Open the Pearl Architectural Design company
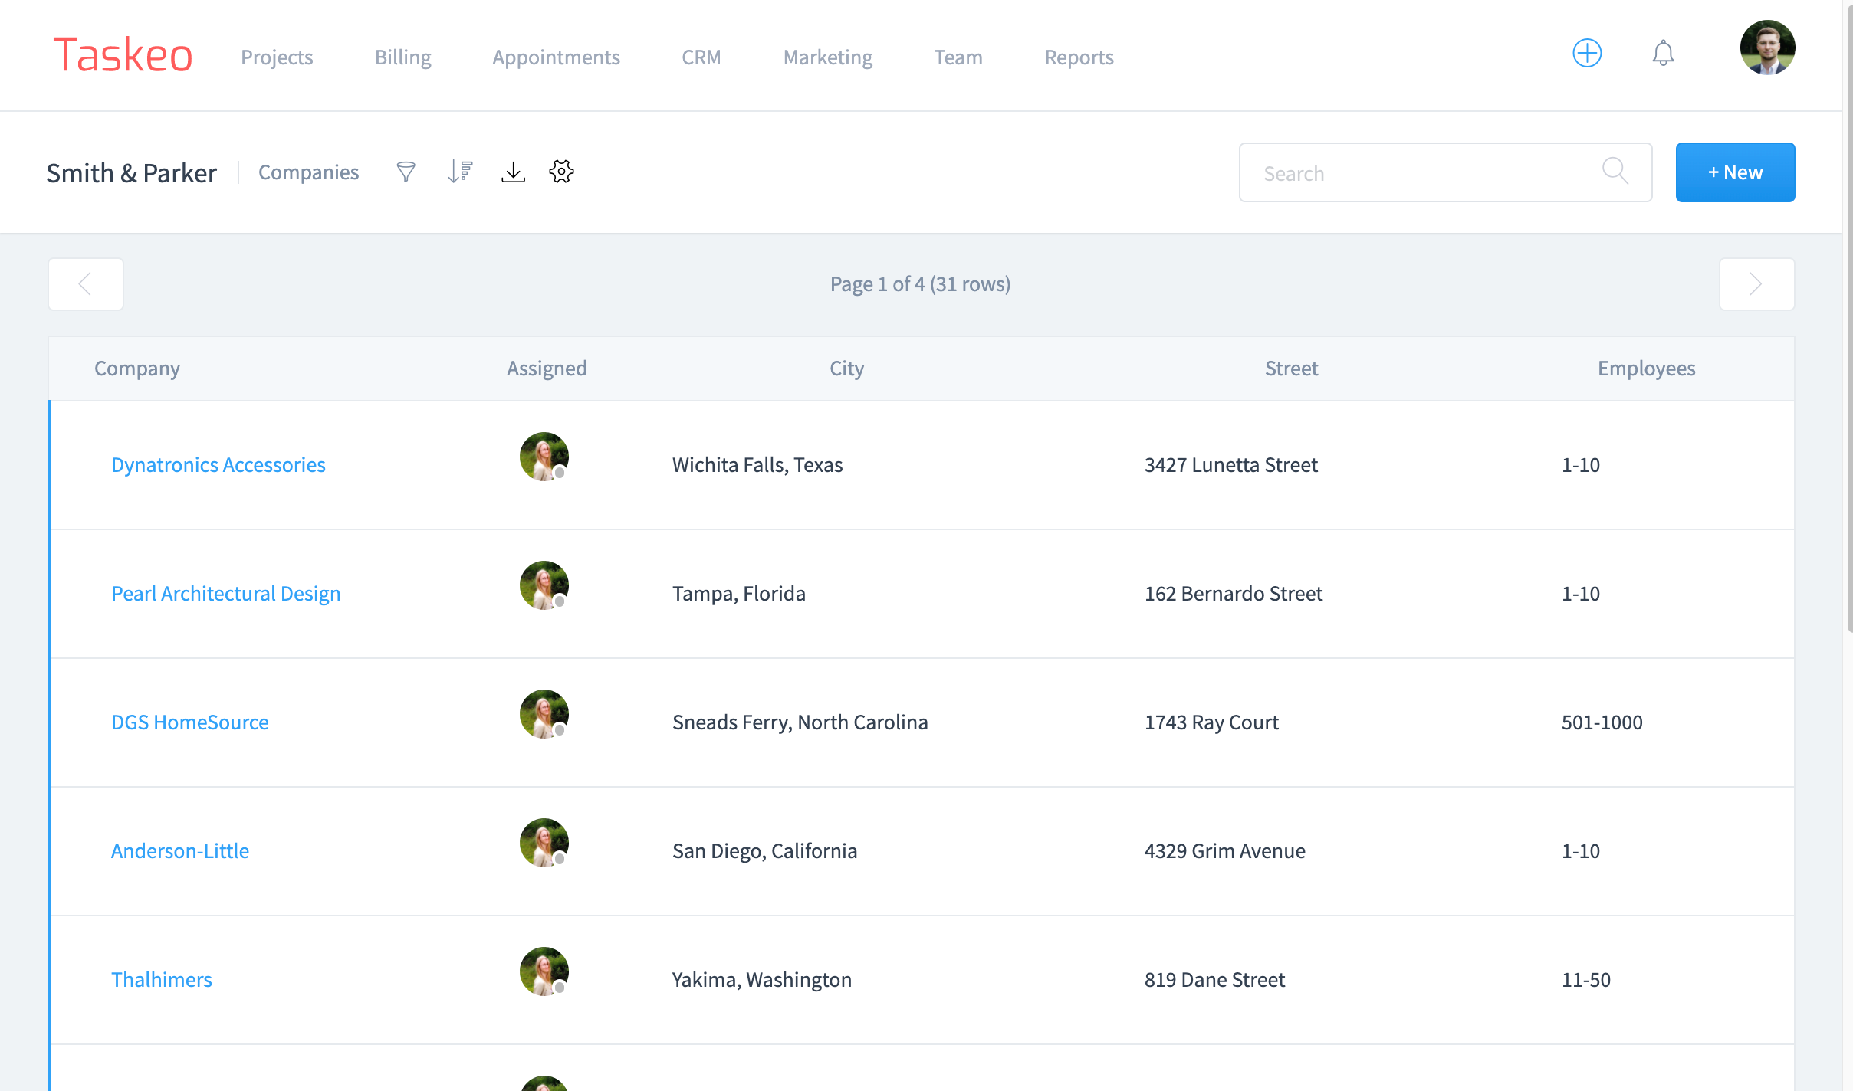The width and height of the screenshot is (1853, 1091). 225,593
